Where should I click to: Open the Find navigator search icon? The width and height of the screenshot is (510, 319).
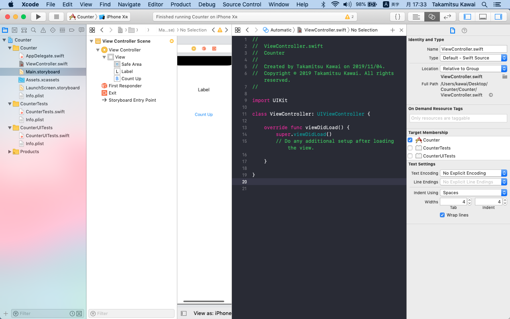[33, 30]
